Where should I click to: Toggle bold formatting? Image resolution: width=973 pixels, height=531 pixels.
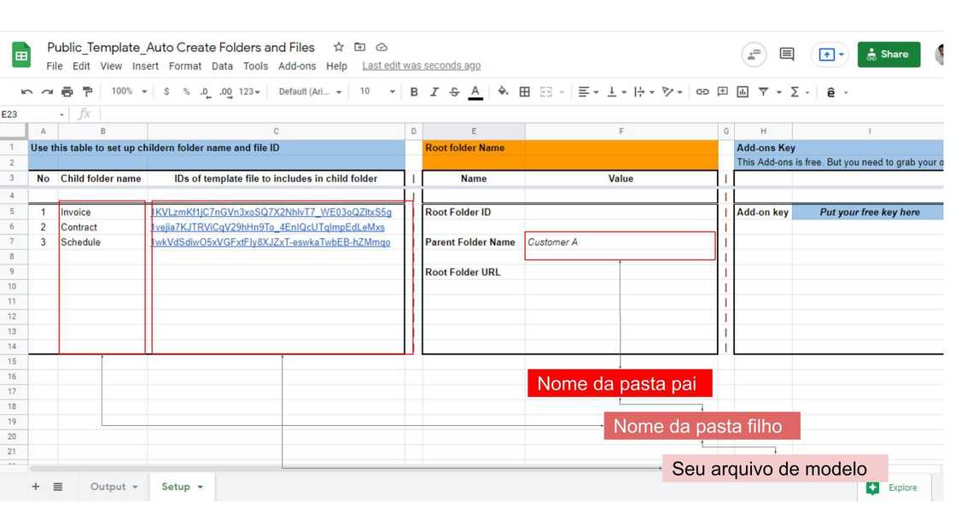414,92
